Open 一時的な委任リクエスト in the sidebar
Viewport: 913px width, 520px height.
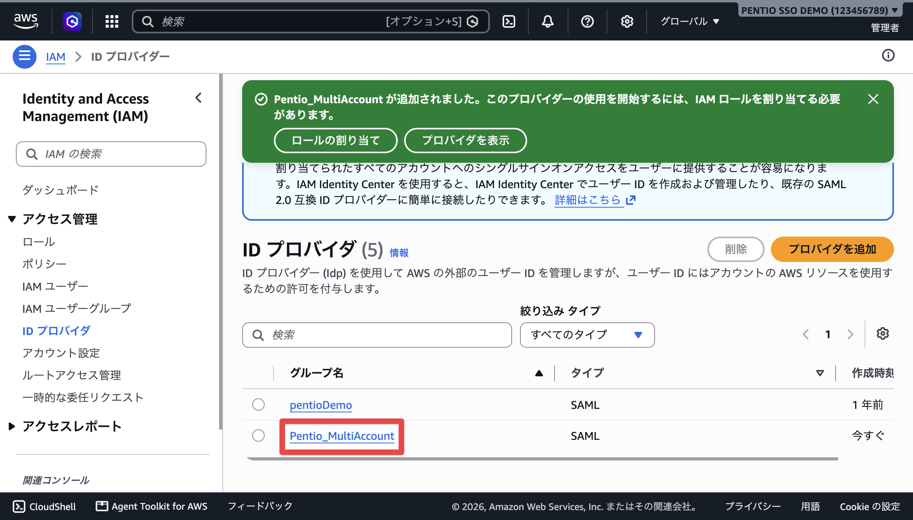pyautogui.click(x=83, y=397)
